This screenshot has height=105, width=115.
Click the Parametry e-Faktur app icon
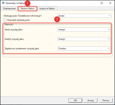4,3
